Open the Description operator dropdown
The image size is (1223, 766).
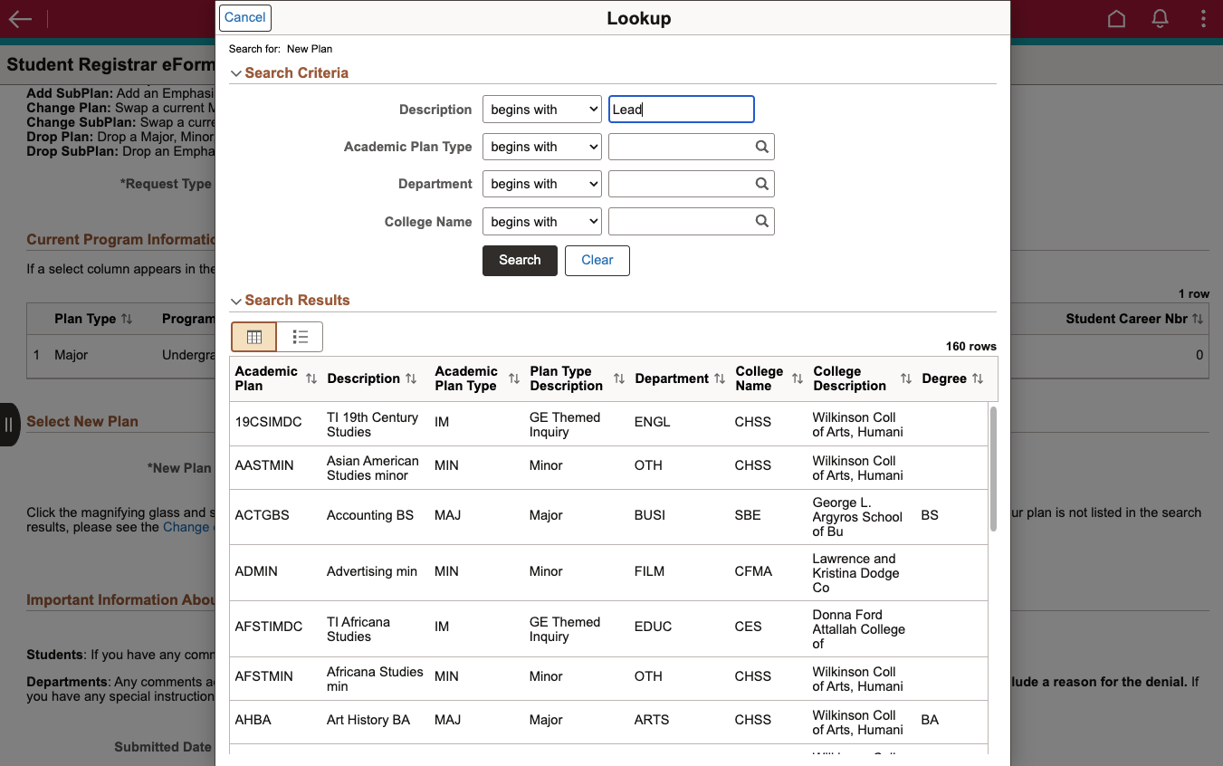(x=542, y=110)
